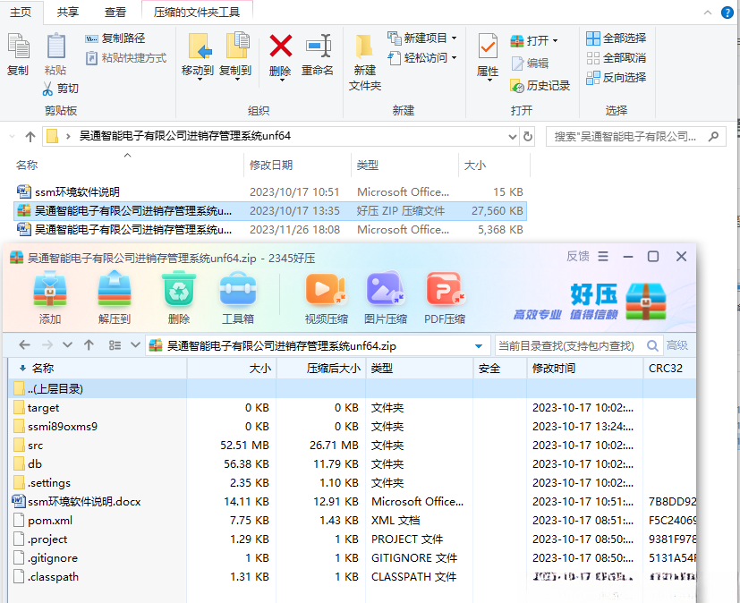This screenshot has height=603, width=740.
Task: Click Feedback (反馈) link in 好压 title bar
Action: pyautogui.click(x=578, y=256)
